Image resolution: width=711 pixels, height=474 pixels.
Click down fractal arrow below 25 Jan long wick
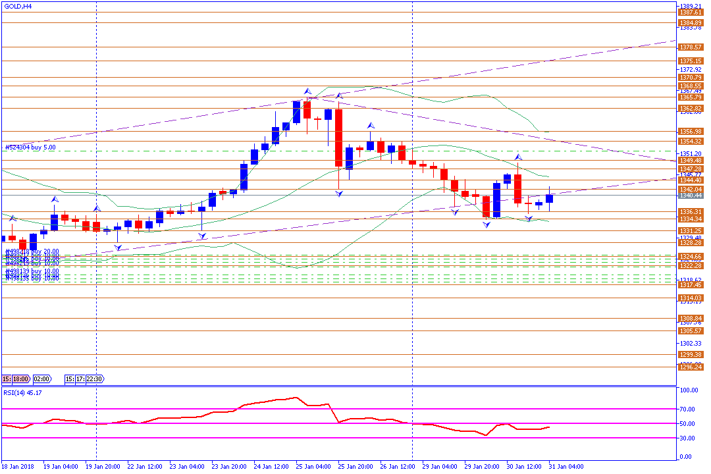[x=339, y=194]
